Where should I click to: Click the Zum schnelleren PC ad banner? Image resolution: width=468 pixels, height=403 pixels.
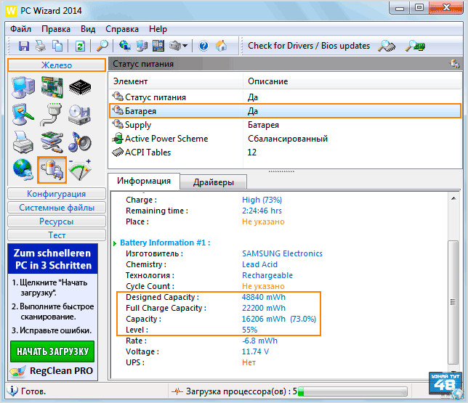[52, 259]
